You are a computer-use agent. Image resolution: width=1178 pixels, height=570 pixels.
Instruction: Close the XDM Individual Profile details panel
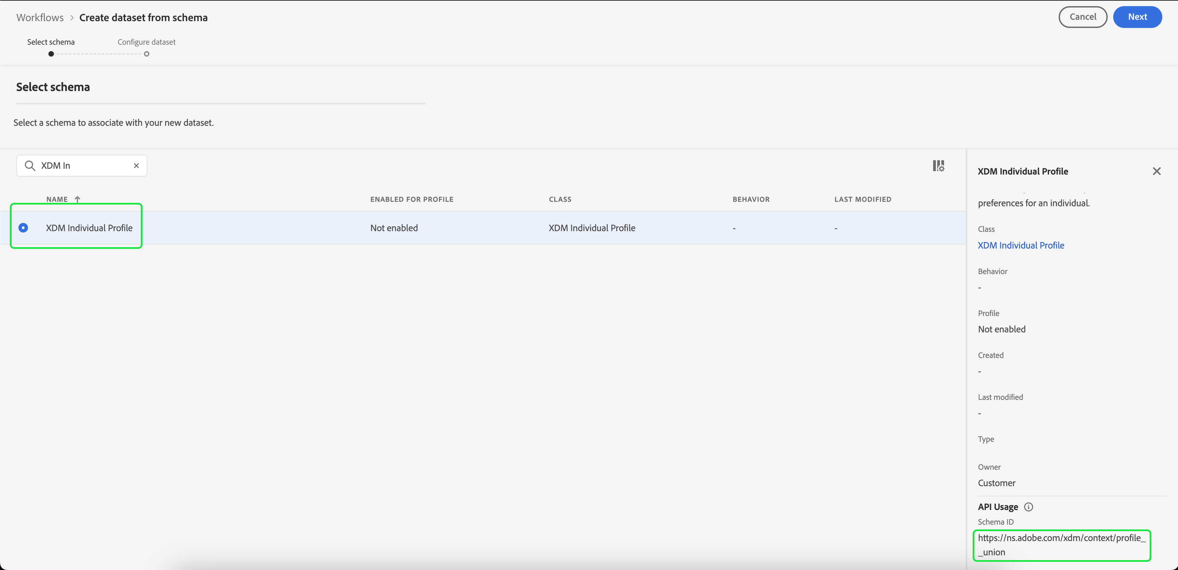pos(1156,171)
